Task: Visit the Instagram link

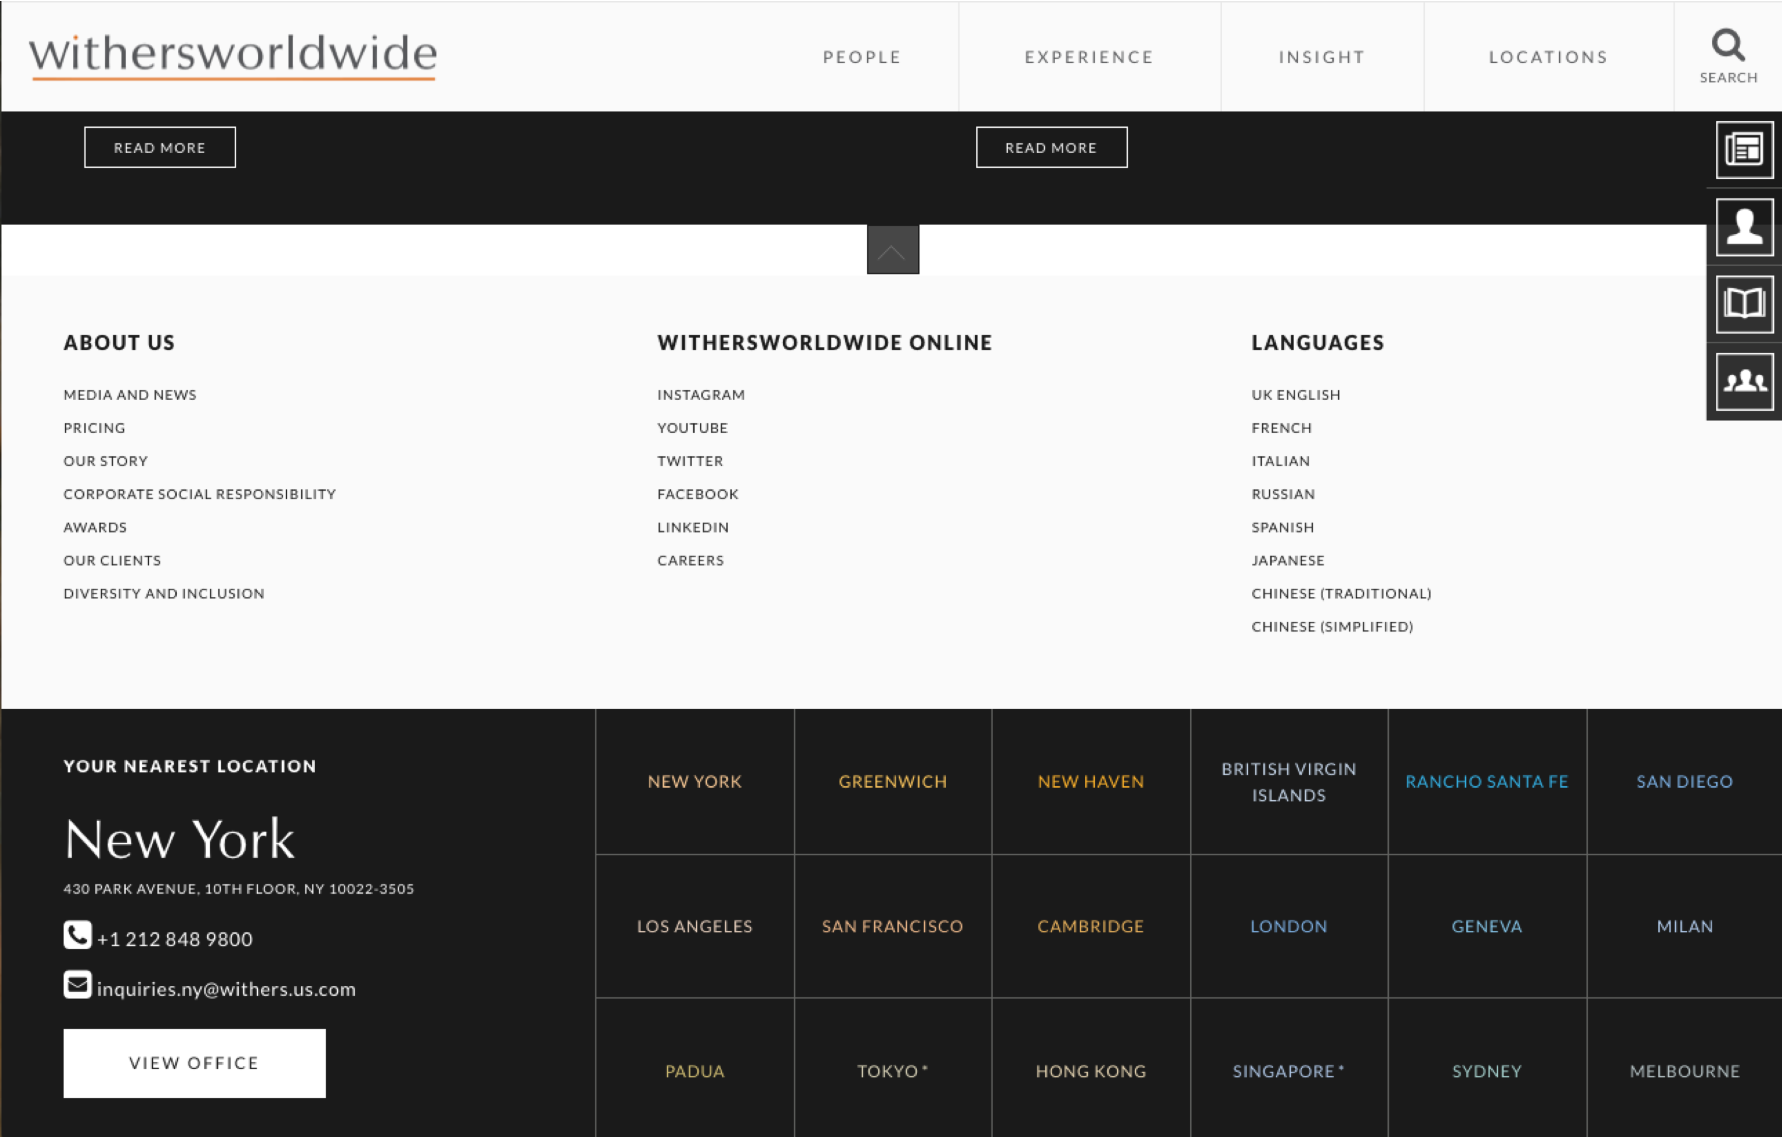Action: click(x=702, y=395)
